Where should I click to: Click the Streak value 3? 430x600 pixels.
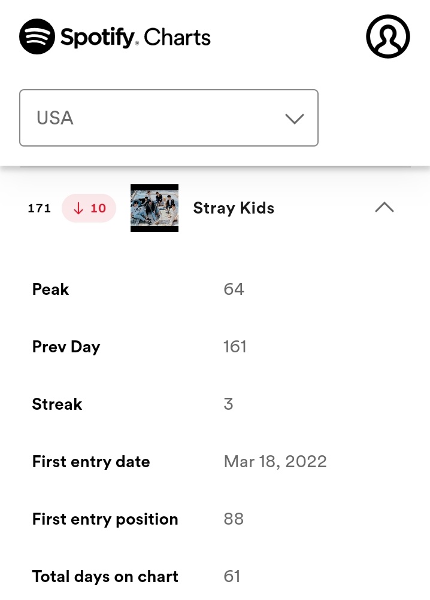click(228, 404)
